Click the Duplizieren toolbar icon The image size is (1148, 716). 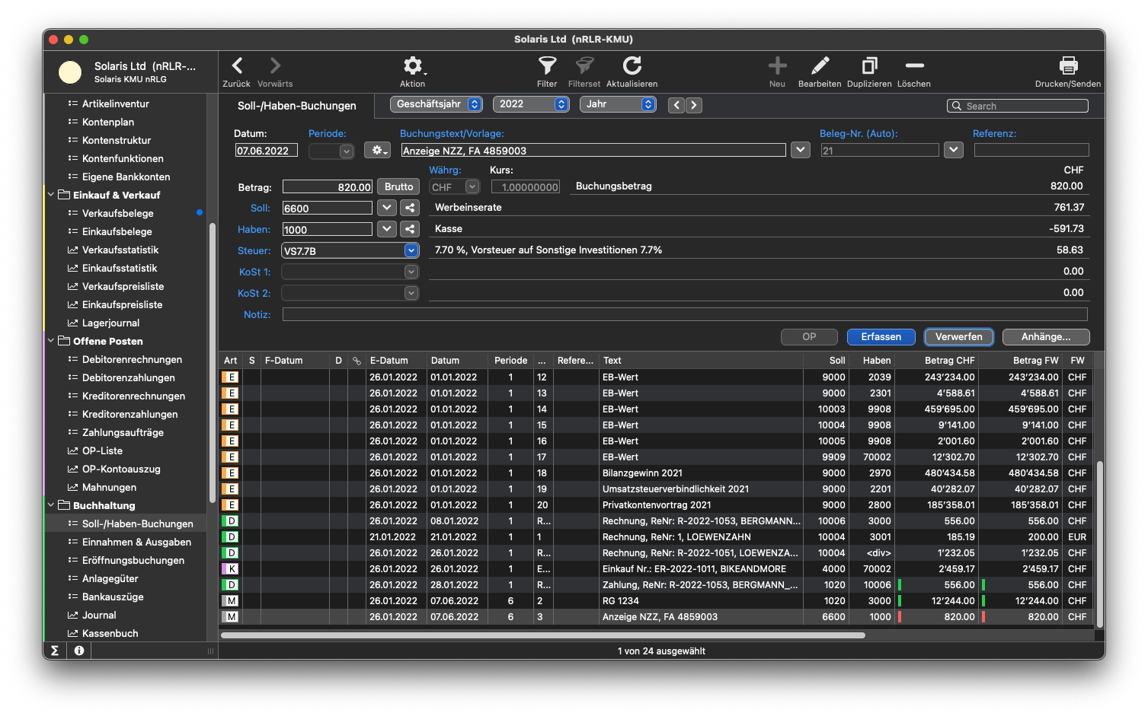tap(869, 66)
